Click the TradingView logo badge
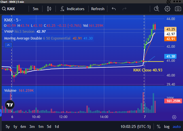 pos(10,105)
